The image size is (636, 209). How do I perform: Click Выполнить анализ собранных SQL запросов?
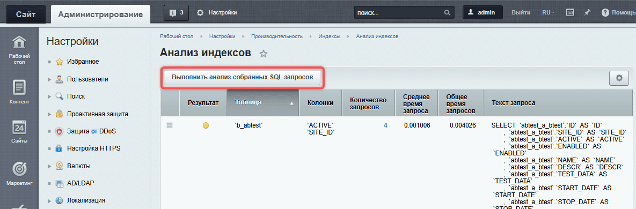pos(242,77)
